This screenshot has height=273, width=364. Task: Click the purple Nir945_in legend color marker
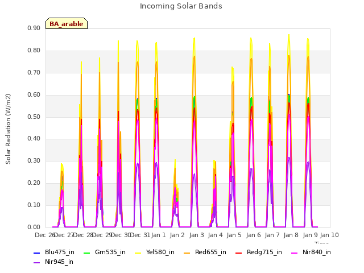tap(36, 263)
